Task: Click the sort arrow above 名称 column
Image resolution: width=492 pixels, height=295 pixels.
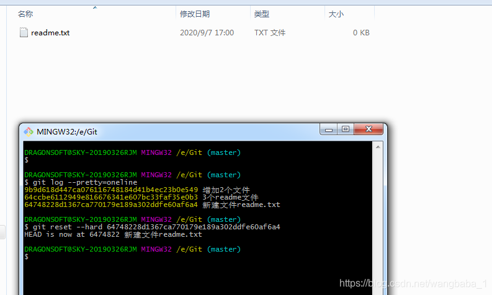Action: point(95,7)
